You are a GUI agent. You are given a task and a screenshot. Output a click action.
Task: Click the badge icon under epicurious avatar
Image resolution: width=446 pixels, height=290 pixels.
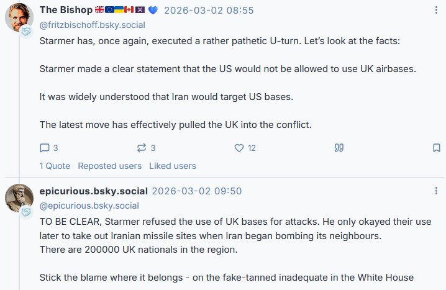point(27,212)
